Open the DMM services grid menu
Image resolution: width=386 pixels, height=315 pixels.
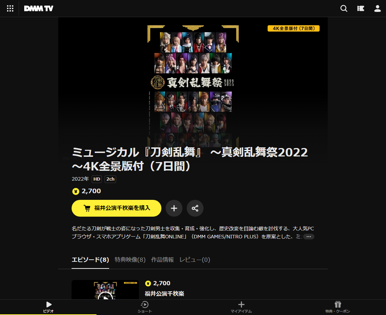[10, 9]
